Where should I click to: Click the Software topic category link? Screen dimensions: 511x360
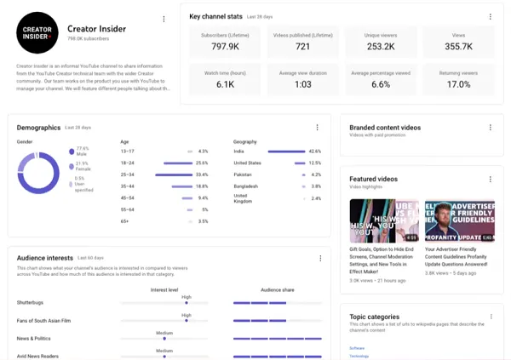tap(357, 347)
